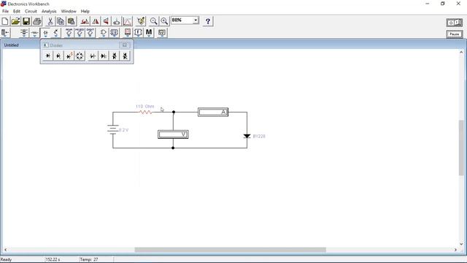Save the circuit with floppy icon
The image size is (467, 263).
tap(26, 21)
